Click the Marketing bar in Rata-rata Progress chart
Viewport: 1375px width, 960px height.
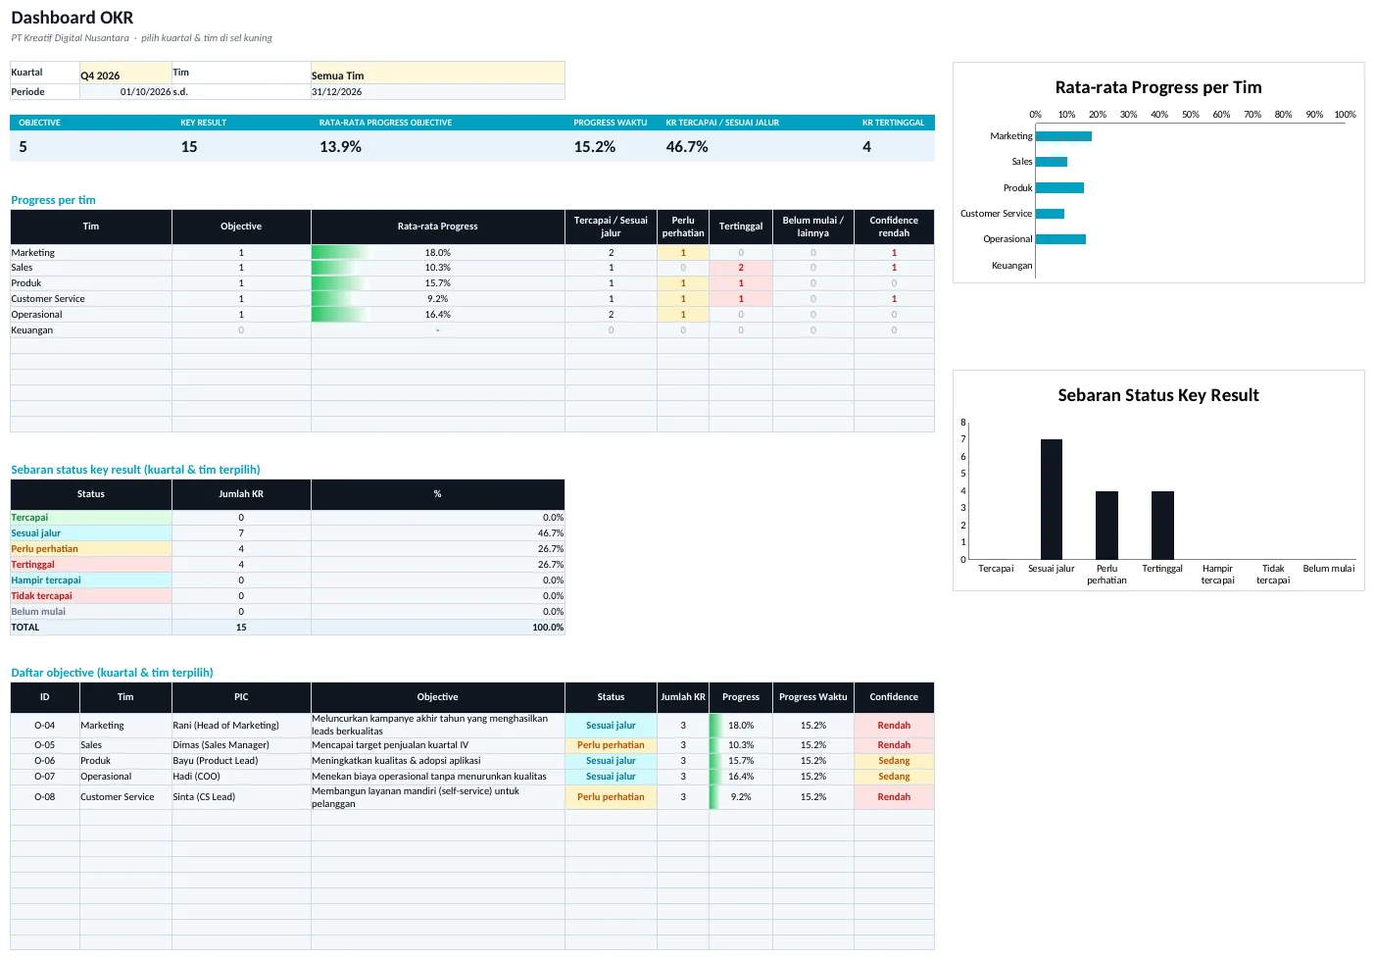1063,136
